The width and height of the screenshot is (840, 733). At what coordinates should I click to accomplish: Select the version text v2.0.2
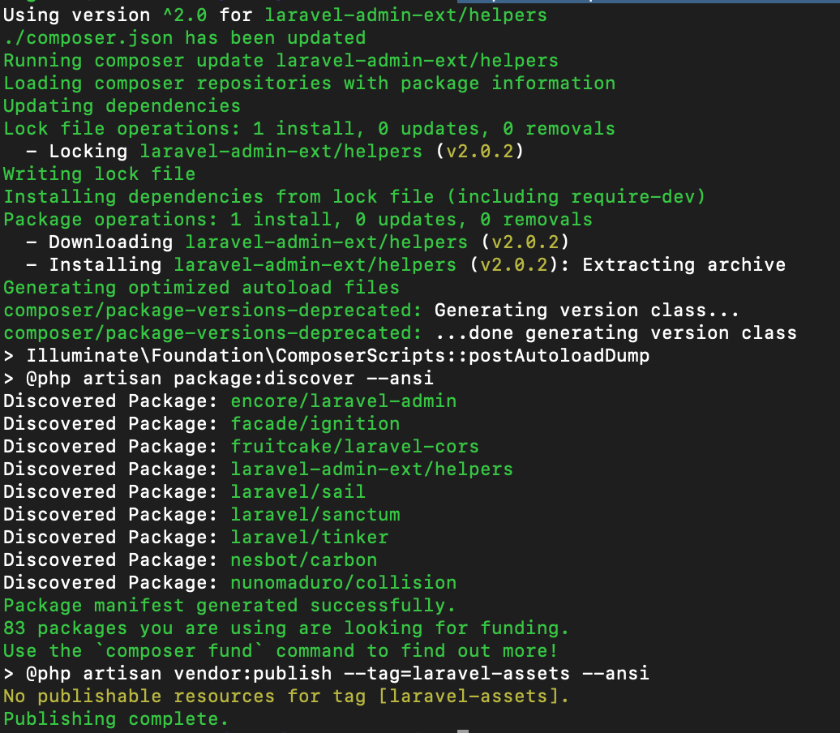[482, 151]
